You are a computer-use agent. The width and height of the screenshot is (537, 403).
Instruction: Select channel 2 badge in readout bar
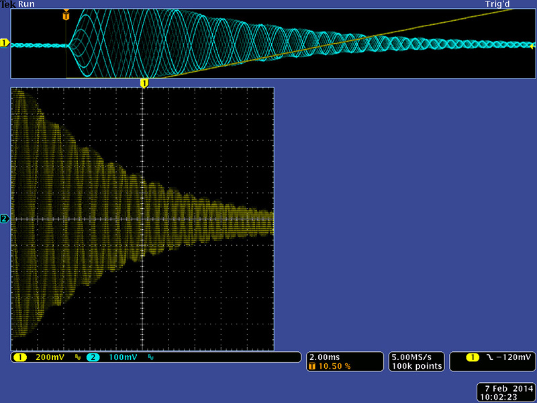click(92, 357)
